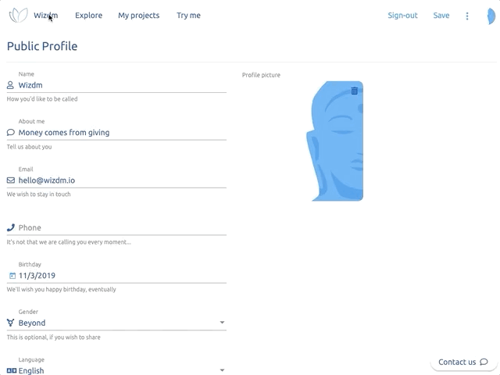Click hint about calling you every moment

69,242
